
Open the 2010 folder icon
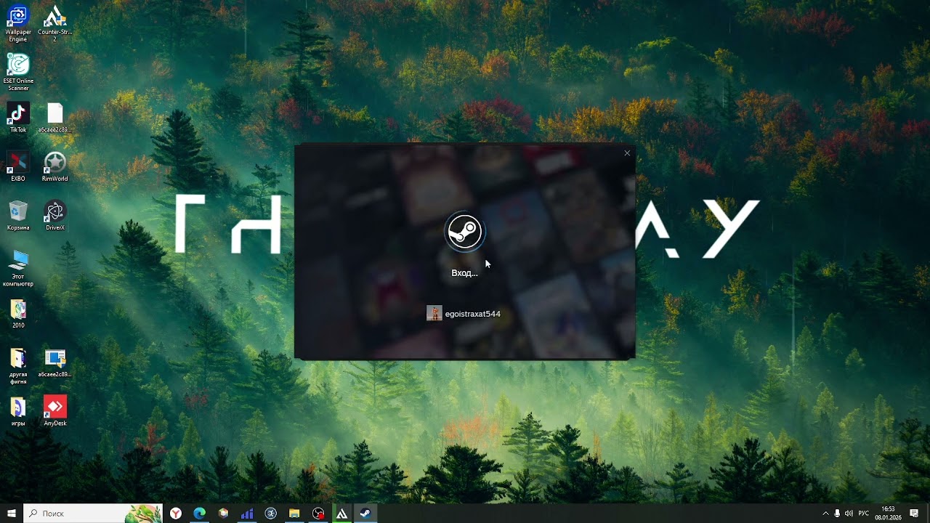click(x=18, y=313)
